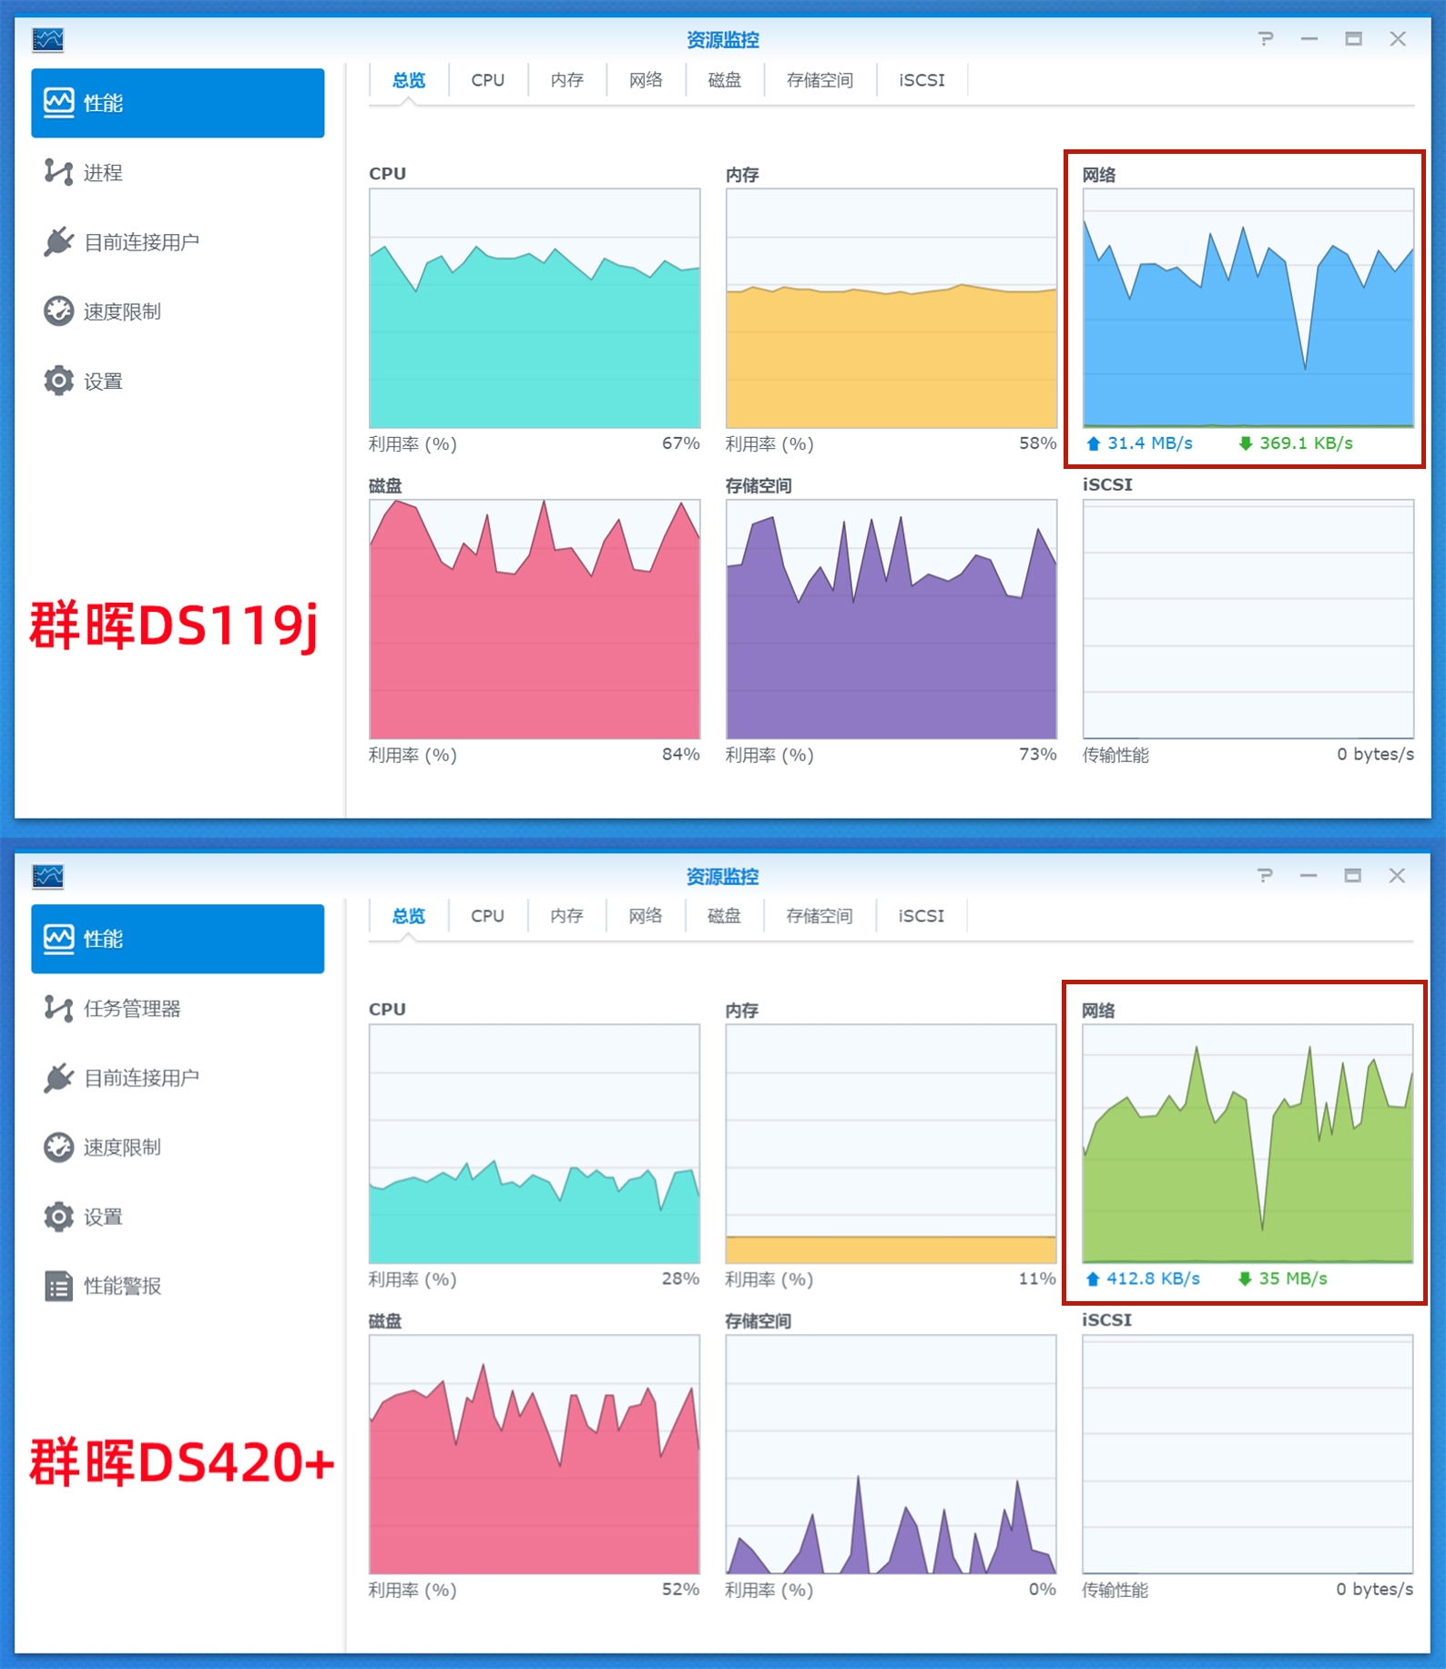Click the empty iSCSI chart in the DS420+ window
Viewport: 1446px width, 1669px height.
pos(1247,1454)
